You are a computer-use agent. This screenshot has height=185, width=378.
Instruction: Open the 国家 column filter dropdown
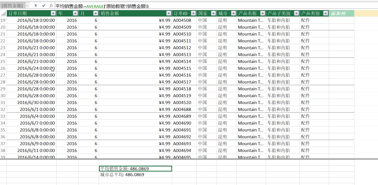point(213,13)
